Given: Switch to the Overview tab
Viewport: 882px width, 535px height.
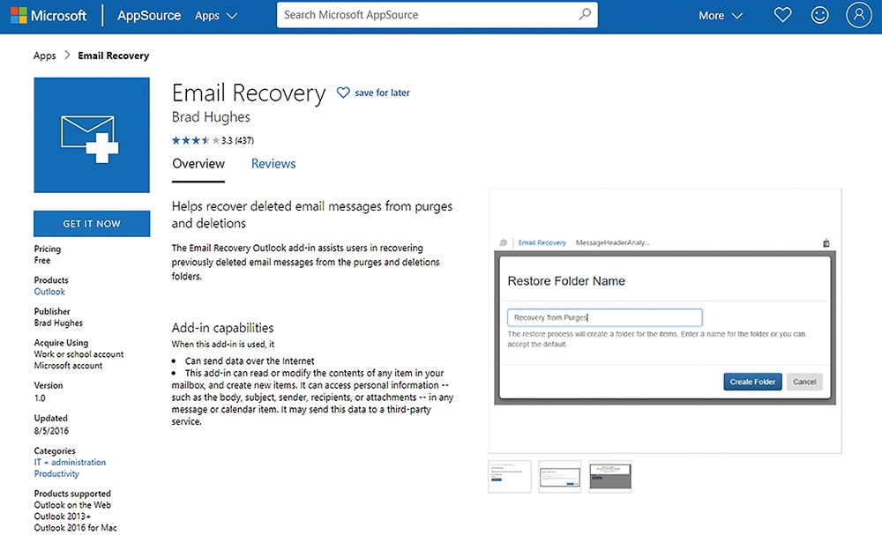Looking at the screenshot, I should pyautogui.click(x=198, y=164).
